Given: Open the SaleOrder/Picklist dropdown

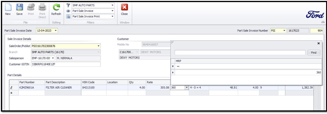Looking at the screenshot, I should 98,46.
